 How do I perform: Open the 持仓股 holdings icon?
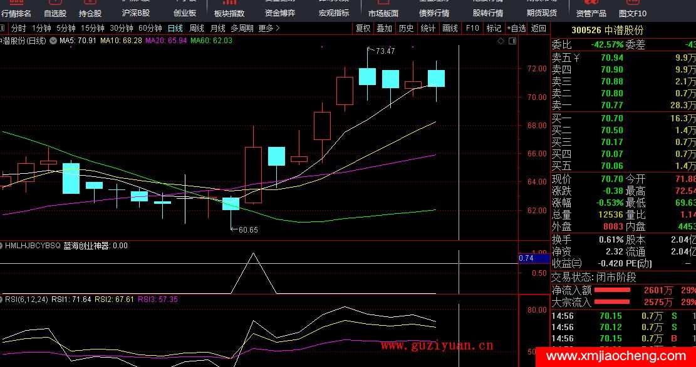coord(90,13)
